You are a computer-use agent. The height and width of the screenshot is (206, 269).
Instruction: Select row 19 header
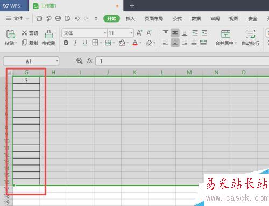tap(6, 202)
